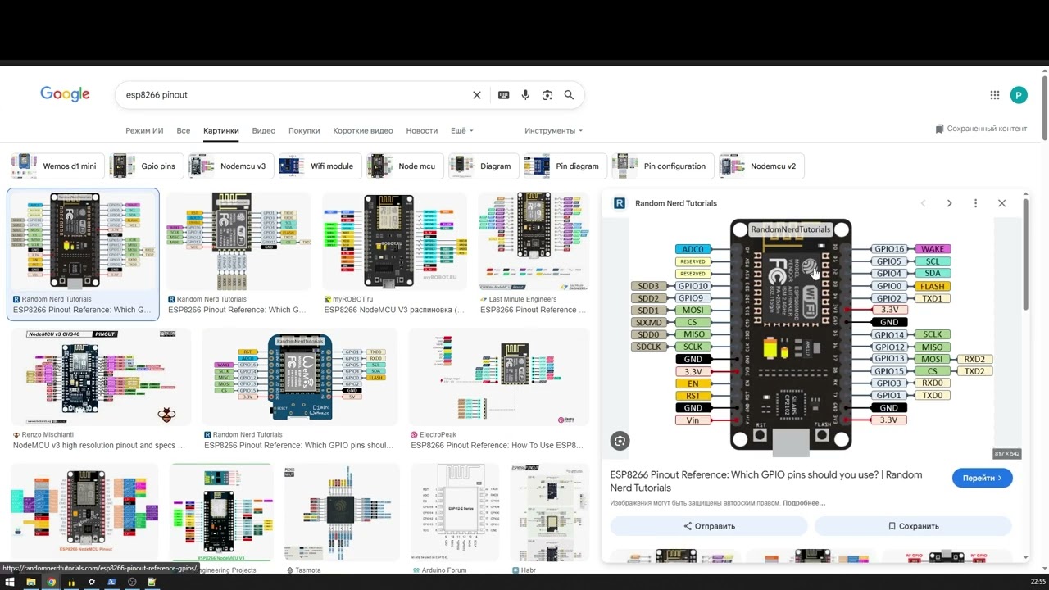Open the on-screen keyboard input tool
This screenshot has height=590, width=1049.
click(x=504, y=95)
